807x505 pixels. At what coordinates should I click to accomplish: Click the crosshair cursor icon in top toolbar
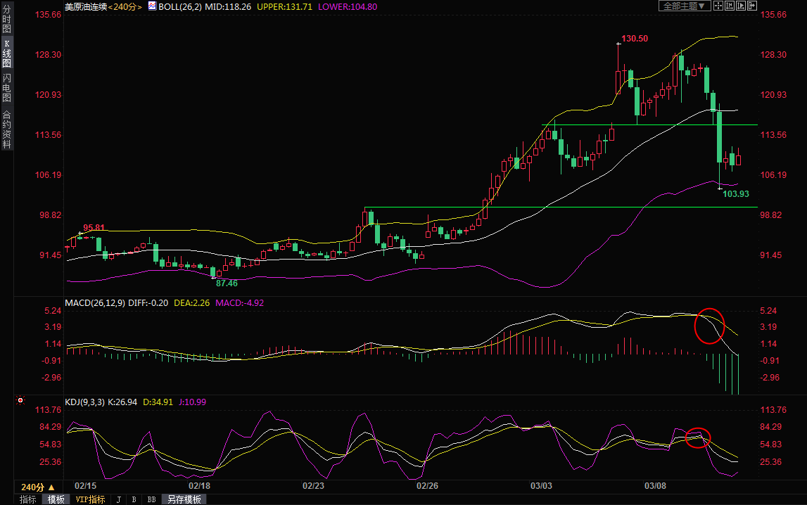click(718, 6)
